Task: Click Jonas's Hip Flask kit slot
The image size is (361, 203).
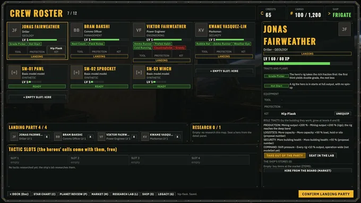Action: 56,50
